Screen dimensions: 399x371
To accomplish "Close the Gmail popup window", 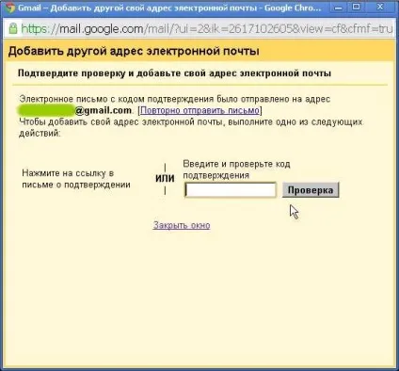I will coord(380,8).
